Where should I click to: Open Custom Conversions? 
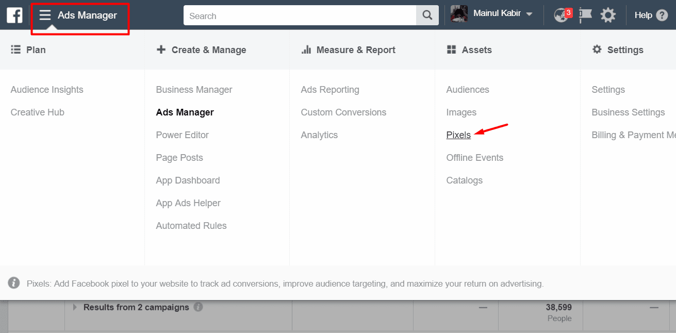click(x=343, y=112)
